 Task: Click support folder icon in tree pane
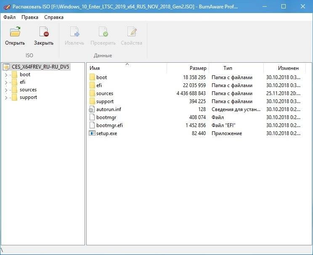coord(14,98)
